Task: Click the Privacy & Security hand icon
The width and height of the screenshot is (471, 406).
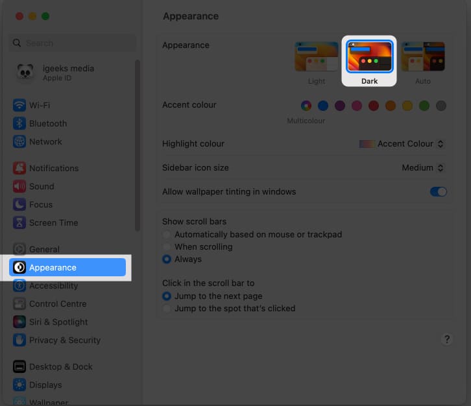Action: coord(19,340)
